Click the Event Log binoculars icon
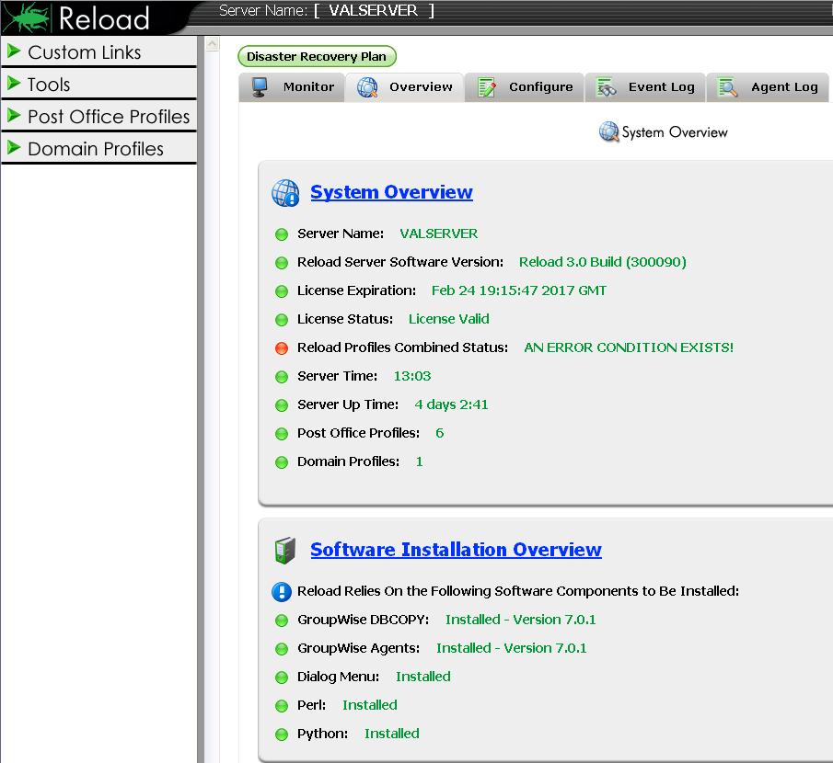This screenshot has height=763, width=833. point(606,87)
